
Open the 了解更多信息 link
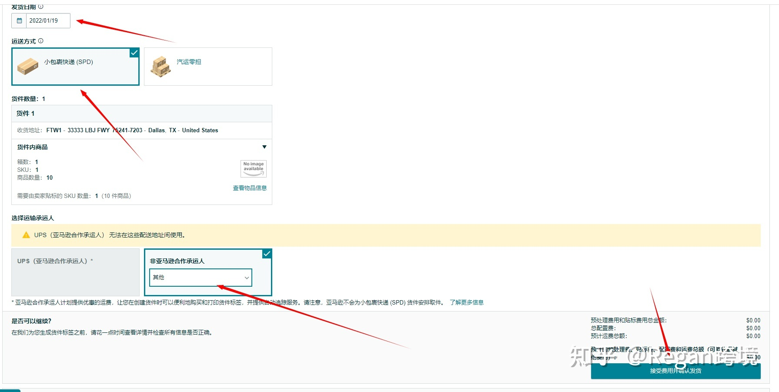[x=467, y=302]
